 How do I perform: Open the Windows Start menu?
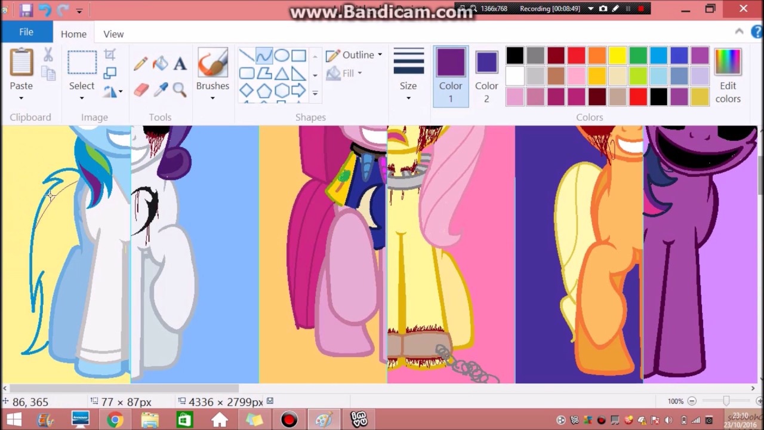tap(14, 420)
